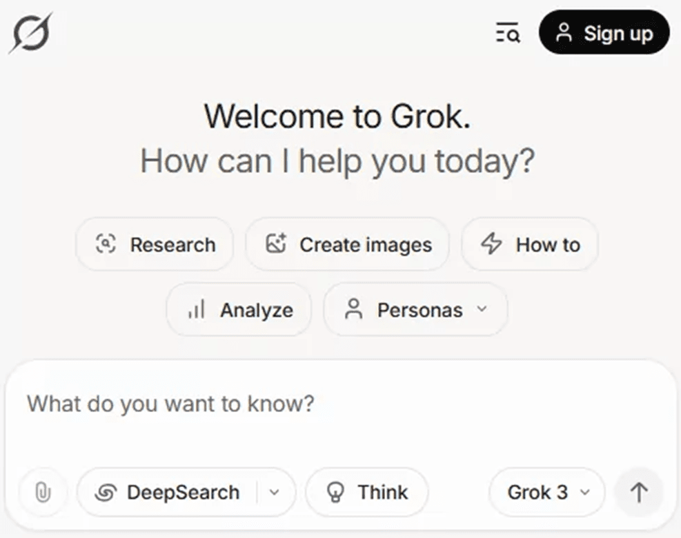Viewport: 681px width, 538px height.
Task: Choose the Create images chip
Action: click(348, 245)
